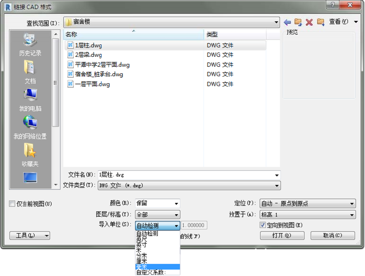Sort files by the 名称 column header
Viewport: 365px width, 276px height.
click(134, 34)
